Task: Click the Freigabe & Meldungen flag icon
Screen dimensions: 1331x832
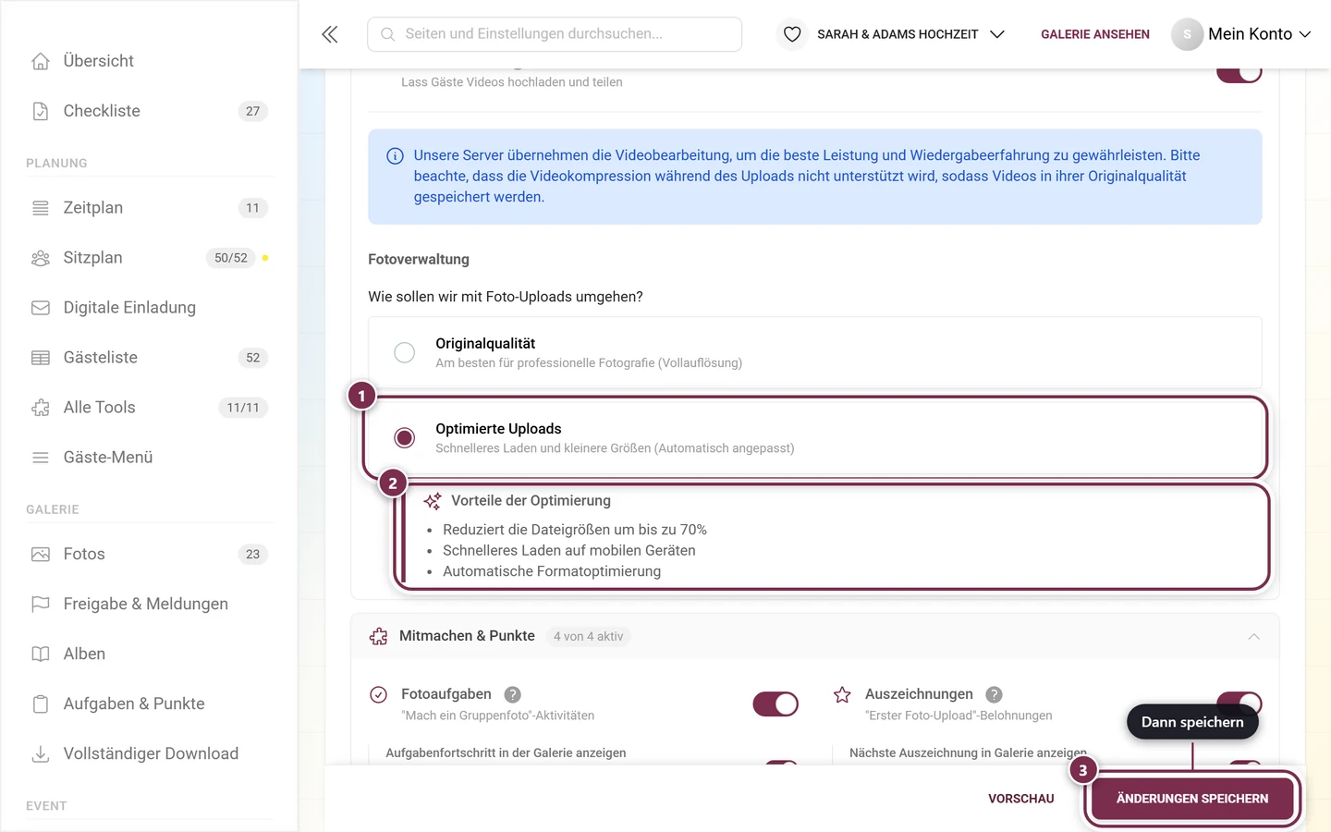Action: tap(41, 605)
